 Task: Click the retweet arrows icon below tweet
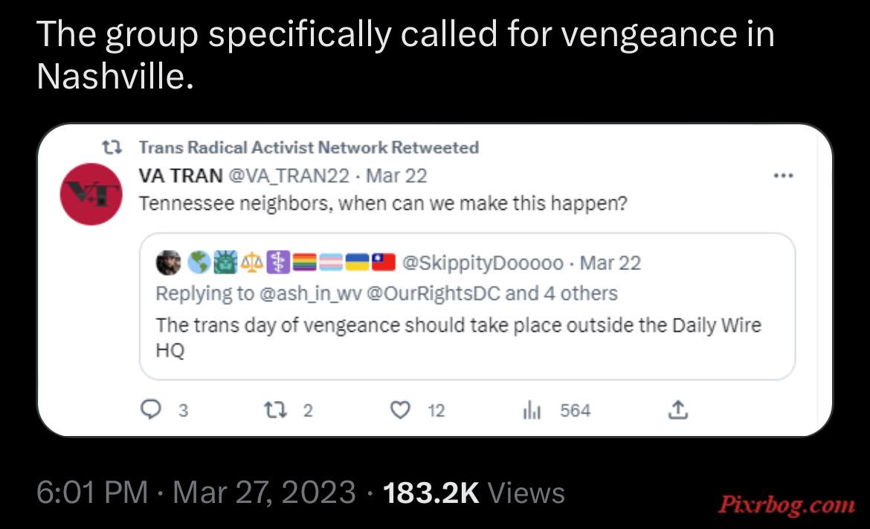coord(274,410)
